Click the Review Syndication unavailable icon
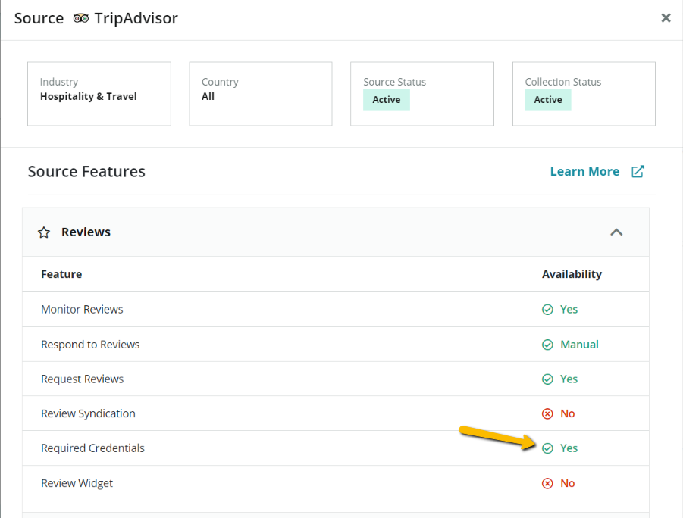The height and width of the screenshot is (518, 683). pos(547,413)
